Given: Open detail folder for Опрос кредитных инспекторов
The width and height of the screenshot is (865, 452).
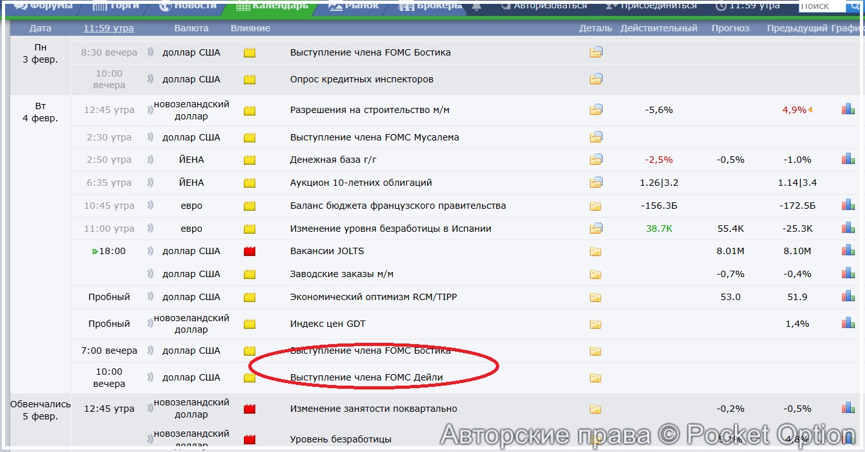Looking at the screenshot, I should coord(596,79).
